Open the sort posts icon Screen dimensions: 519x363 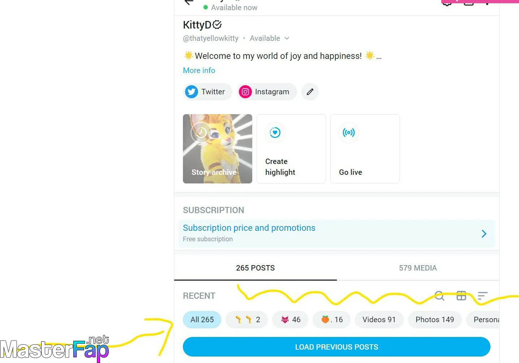click(x=482, y=296)
